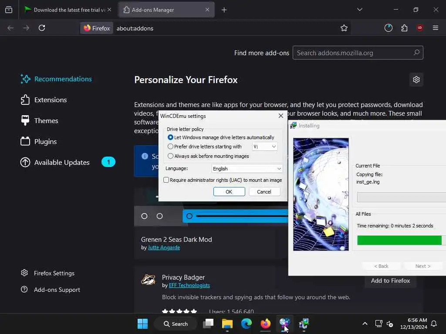This screenshot has height=334, width=446.
Task: Select the second theme preview radio circle
Action: tap(159, 216)
